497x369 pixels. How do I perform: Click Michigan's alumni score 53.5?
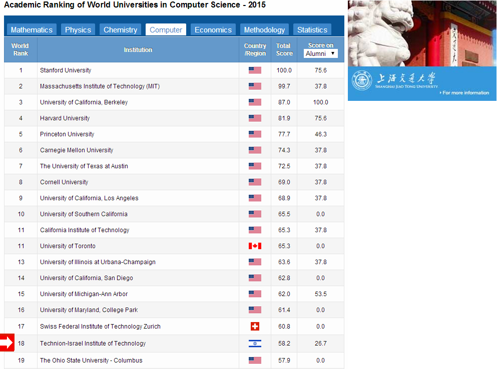320,294
